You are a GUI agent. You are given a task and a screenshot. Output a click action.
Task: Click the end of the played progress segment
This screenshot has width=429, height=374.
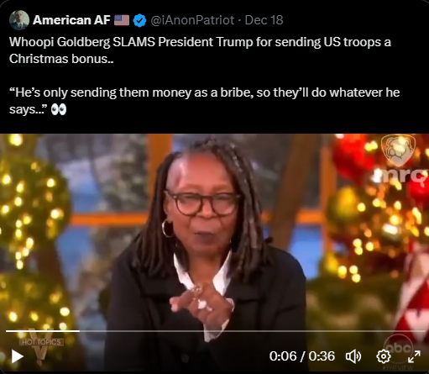tap(79, 331)
